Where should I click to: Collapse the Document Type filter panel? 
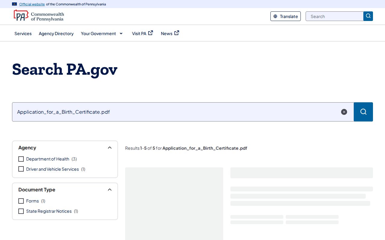pyautogui.click(x=110, y=190)
